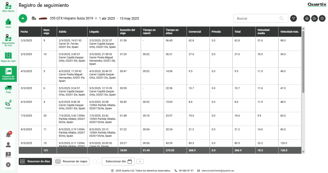This screenshot has height=173, width=328.
Task: Sort by Llegada column header
Action: (102, 32)
